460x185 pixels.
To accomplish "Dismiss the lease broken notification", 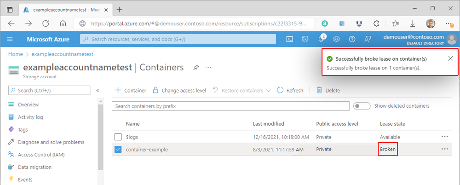I will 450,58.
